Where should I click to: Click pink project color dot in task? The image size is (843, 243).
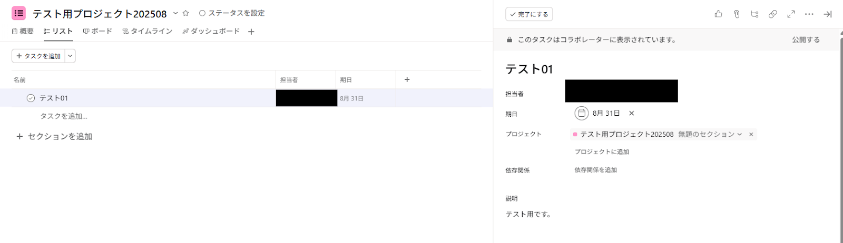(x=575, y=135)
